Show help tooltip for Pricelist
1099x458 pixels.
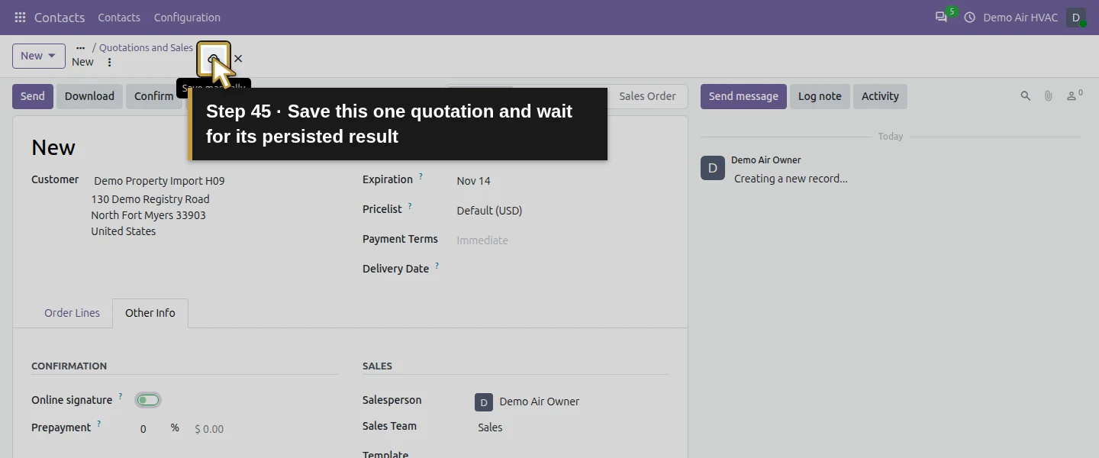point(410,206)
